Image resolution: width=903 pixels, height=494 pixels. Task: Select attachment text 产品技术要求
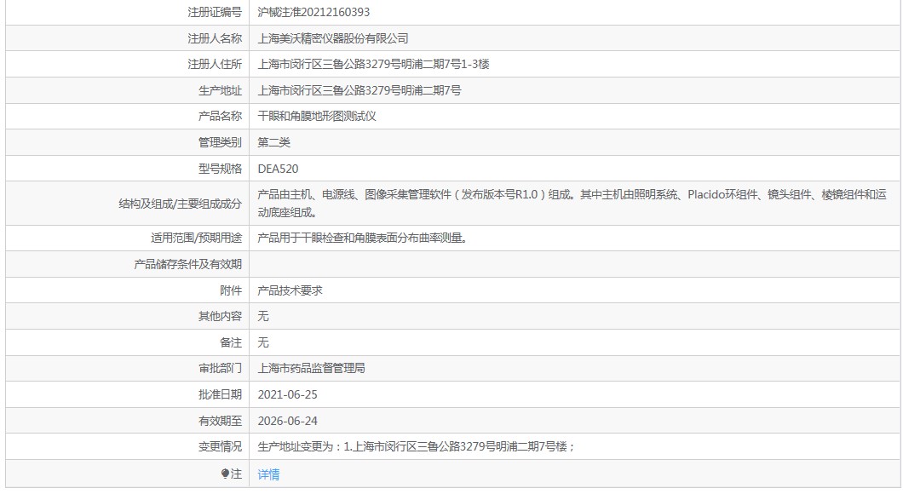pos(290,290)
